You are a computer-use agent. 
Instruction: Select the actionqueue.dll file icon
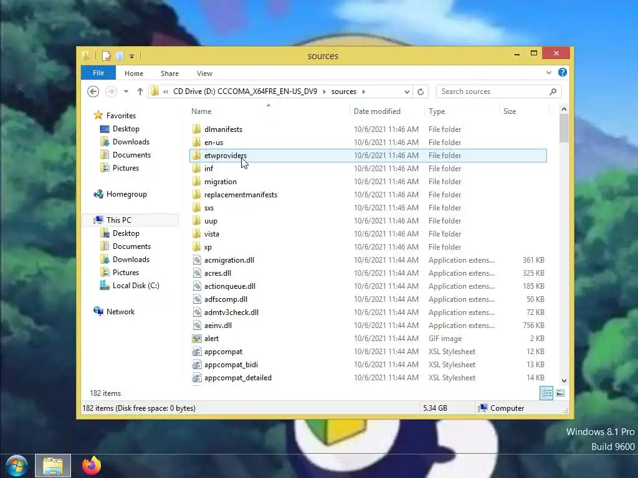click(197, 286)
